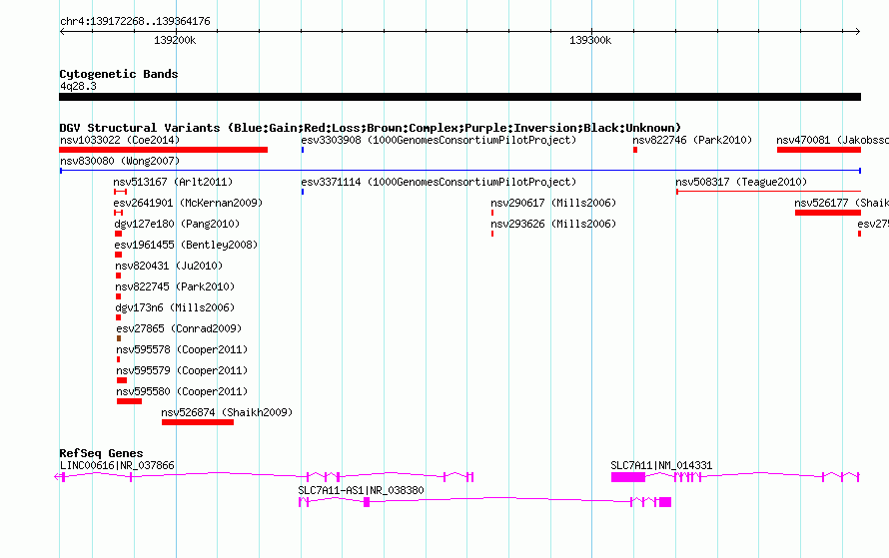Click the 139200k ruler position label
The image size is (889, 558).
(x=175, y=40)
